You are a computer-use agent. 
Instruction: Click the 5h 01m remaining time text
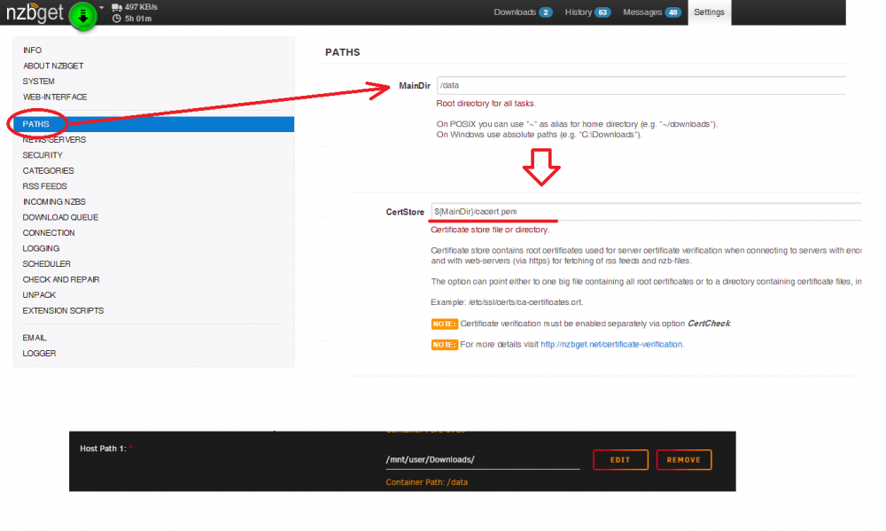pos(138,19)
